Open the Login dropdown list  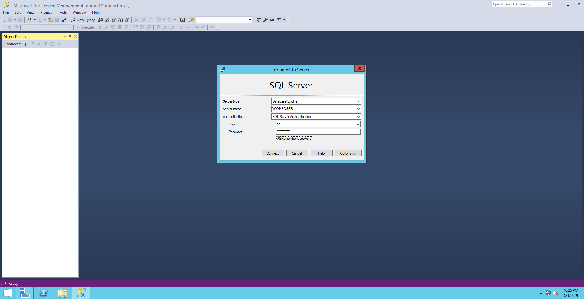click(x=358, y=124)
